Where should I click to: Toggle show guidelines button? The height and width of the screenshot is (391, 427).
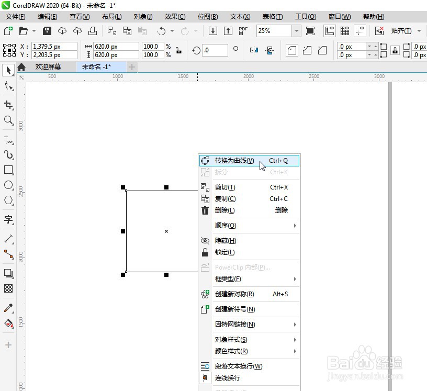(x=359, y=31)
